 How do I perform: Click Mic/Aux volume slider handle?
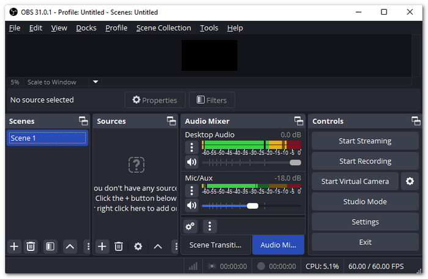[x=253, y=206]
